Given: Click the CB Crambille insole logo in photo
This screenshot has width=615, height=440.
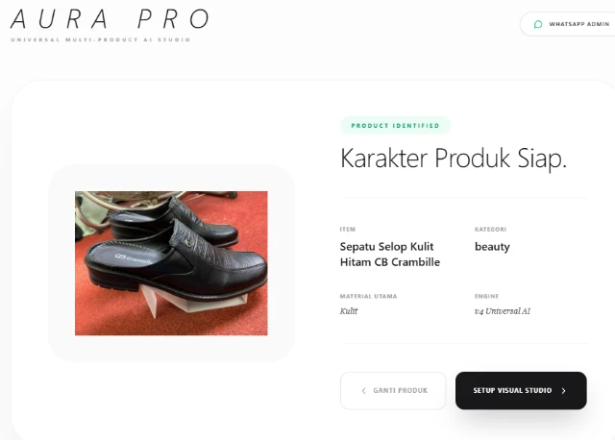Looking at the screenshot, I should click(x=133, y=258).
